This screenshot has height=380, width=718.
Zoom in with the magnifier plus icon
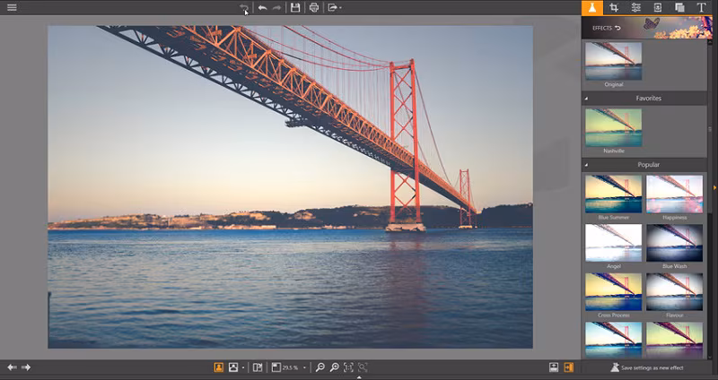click(x=335, y=367)
